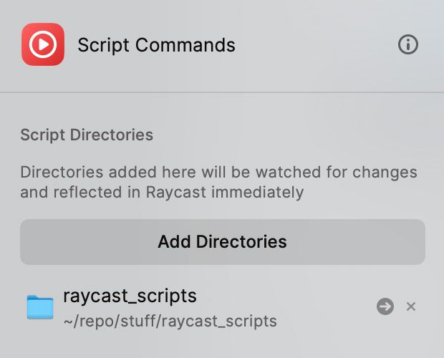This screenshot has height=358, width=444.
Task: Click the directories watched for changes description
Action: [x=218, y=173]
